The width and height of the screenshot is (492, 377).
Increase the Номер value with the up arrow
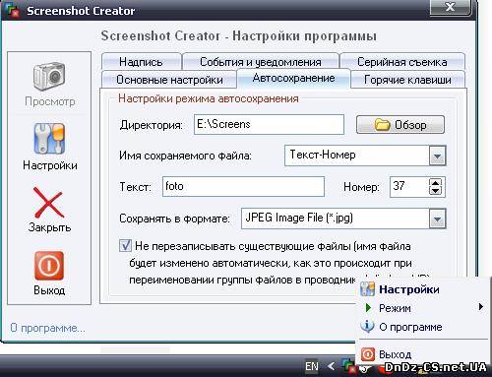pyautogui.click(x=436, y=183)
